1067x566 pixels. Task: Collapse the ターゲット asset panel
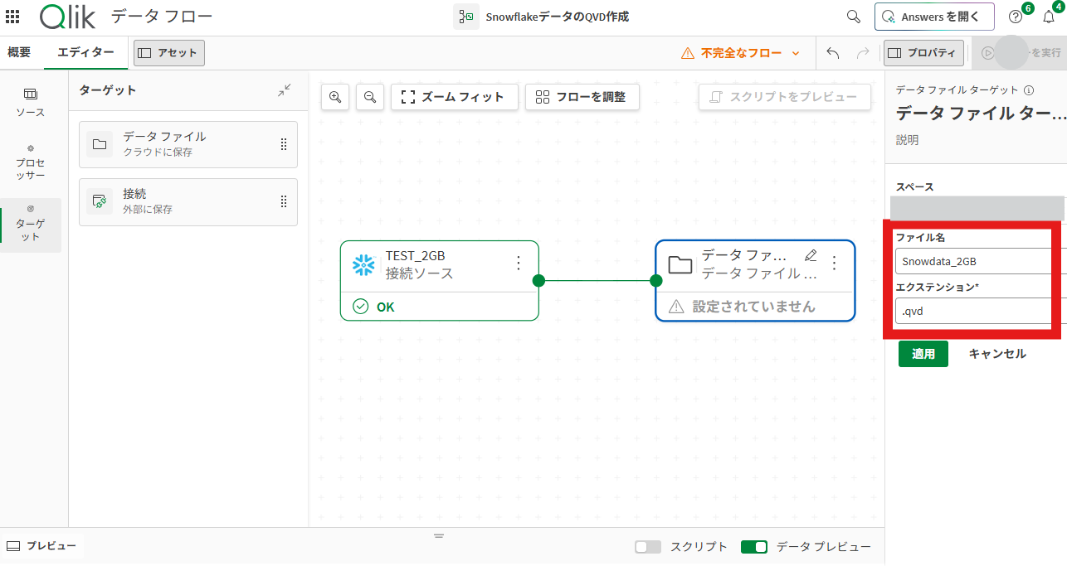(285, 90)
